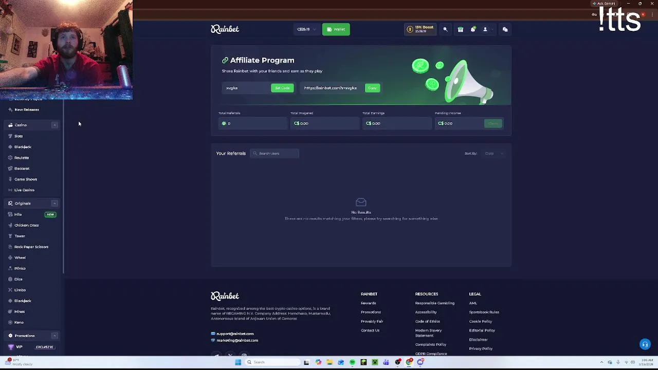Open New Releases in sidebar
658x370 pixels.
[27, 109]
